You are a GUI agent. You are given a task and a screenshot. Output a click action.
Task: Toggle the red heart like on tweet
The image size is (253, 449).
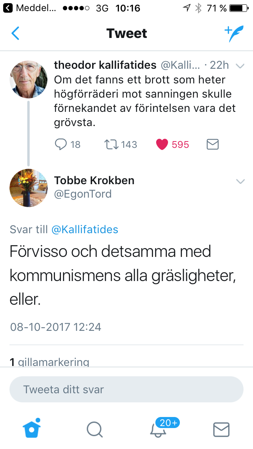click(162, 145)
